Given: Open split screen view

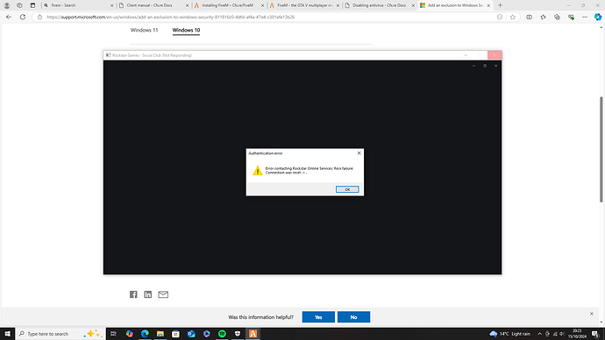Looking at the screenshot, I should (529, 17).
